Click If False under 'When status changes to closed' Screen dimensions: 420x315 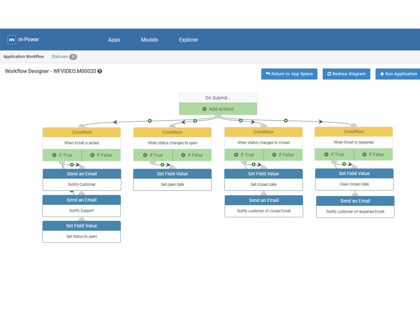coord(283,155)
